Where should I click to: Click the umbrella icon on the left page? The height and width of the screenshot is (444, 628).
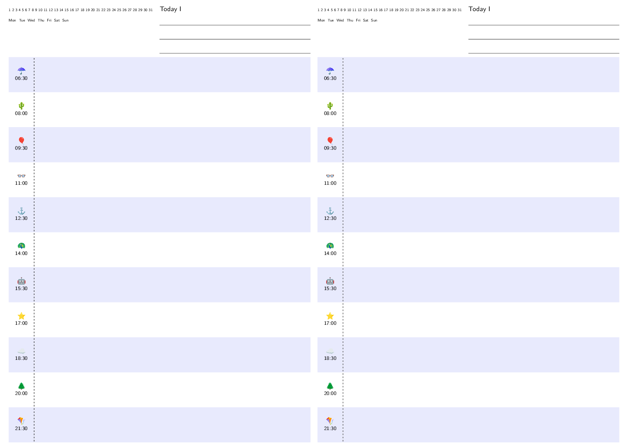(21, 71)
